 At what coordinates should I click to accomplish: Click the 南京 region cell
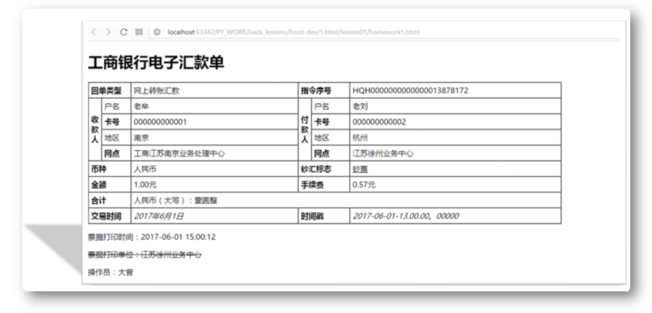click(215, 138)
